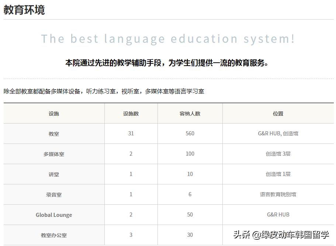Click the 教室 row label
Image resolution: width=336 pixels, height=246 pixels.
54,134
